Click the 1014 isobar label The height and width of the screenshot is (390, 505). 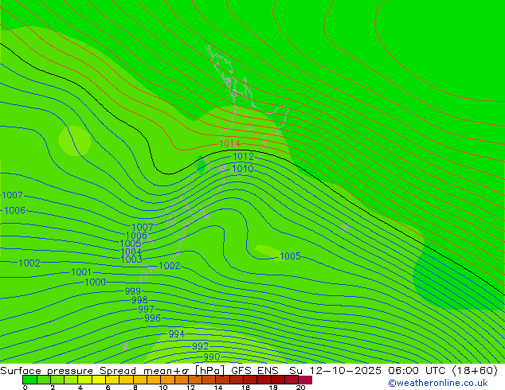click(230, 144)
